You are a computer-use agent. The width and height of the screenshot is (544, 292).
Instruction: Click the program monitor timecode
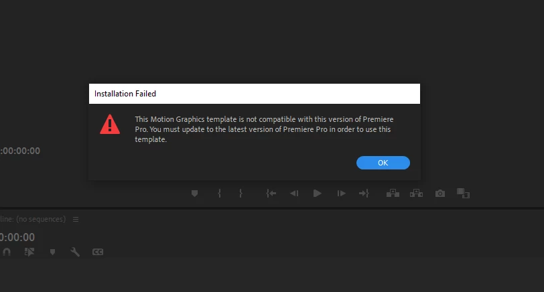click(20, 151)
